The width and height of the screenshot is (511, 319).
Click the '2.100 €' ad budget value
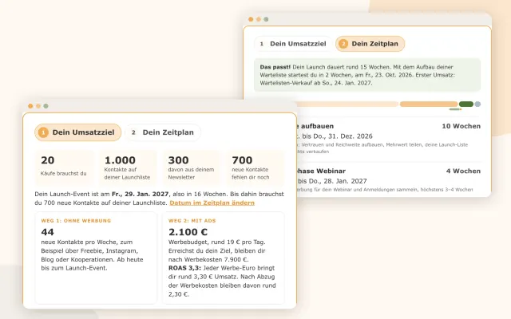pos(188,232)
